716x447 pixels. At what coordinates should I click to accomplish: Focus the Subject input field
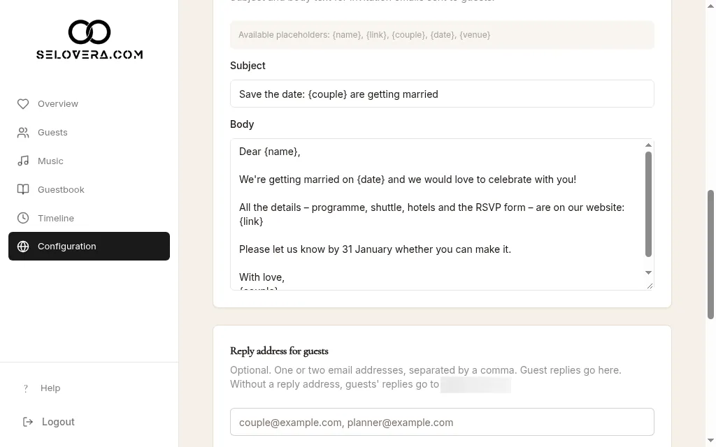click(442, 94)
